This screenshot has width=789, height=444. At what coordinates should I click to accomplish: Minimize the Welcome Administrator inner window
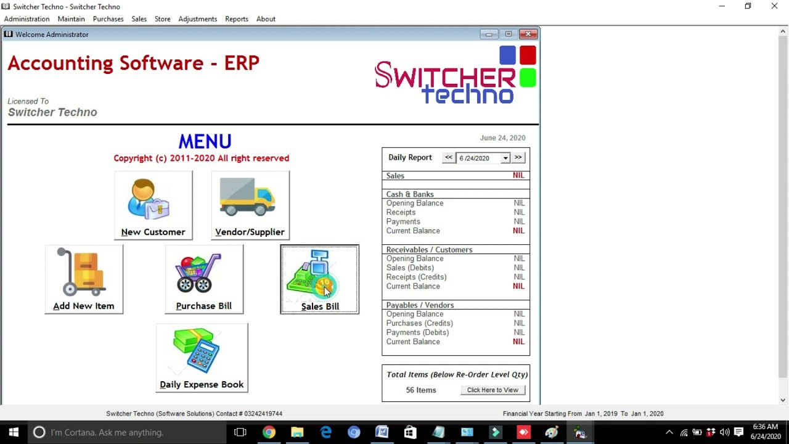point(489,34)
